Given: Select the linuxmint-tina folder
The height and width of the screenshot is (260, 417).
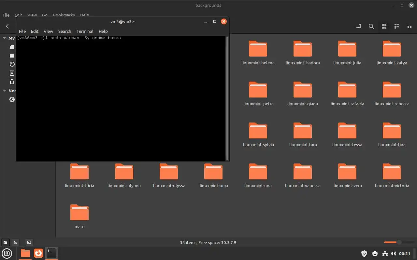Looking at the screenshot, I should (392, 135).
